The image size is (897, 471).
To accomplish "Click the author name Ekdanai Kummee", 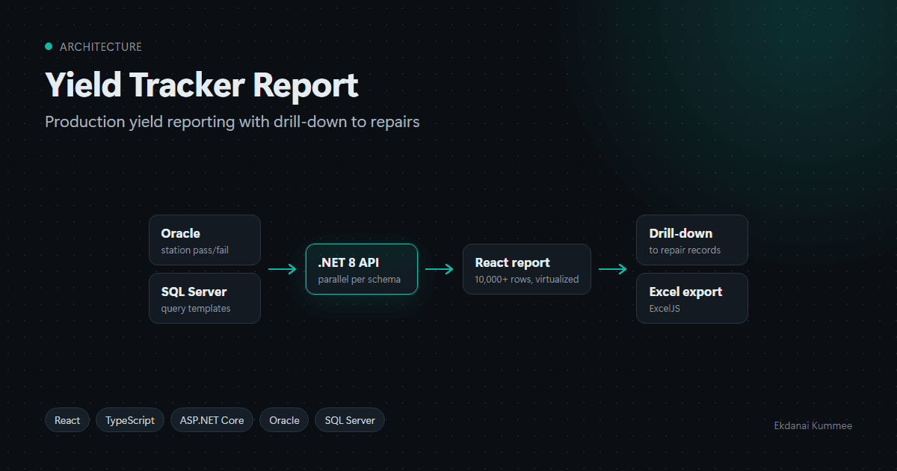I will coord(813,425).
